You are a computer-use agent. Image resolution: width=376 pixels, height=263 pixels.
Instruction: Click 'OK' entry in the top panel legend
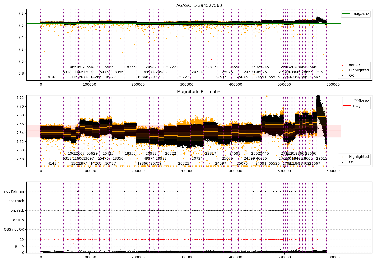coord(351,75)
